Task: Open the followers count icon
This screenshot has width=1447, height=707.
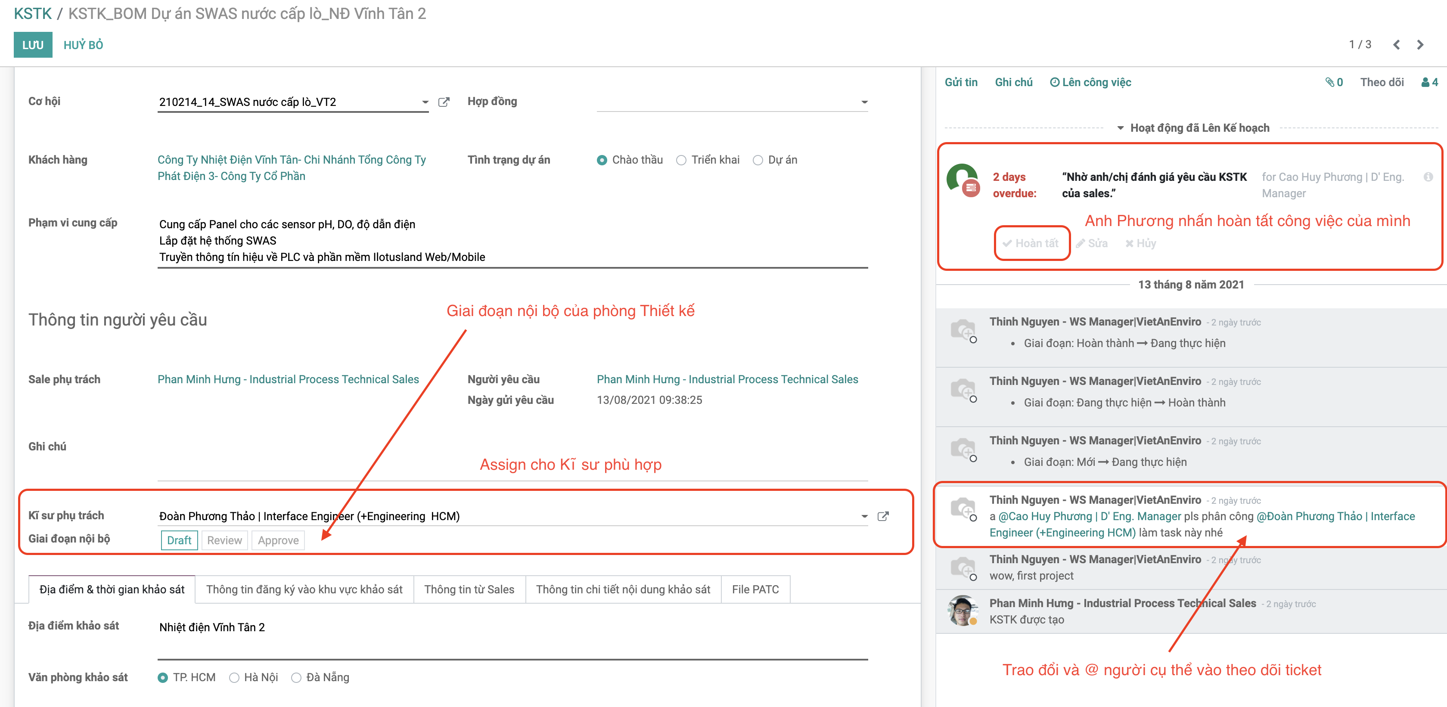Action: 1429,83
